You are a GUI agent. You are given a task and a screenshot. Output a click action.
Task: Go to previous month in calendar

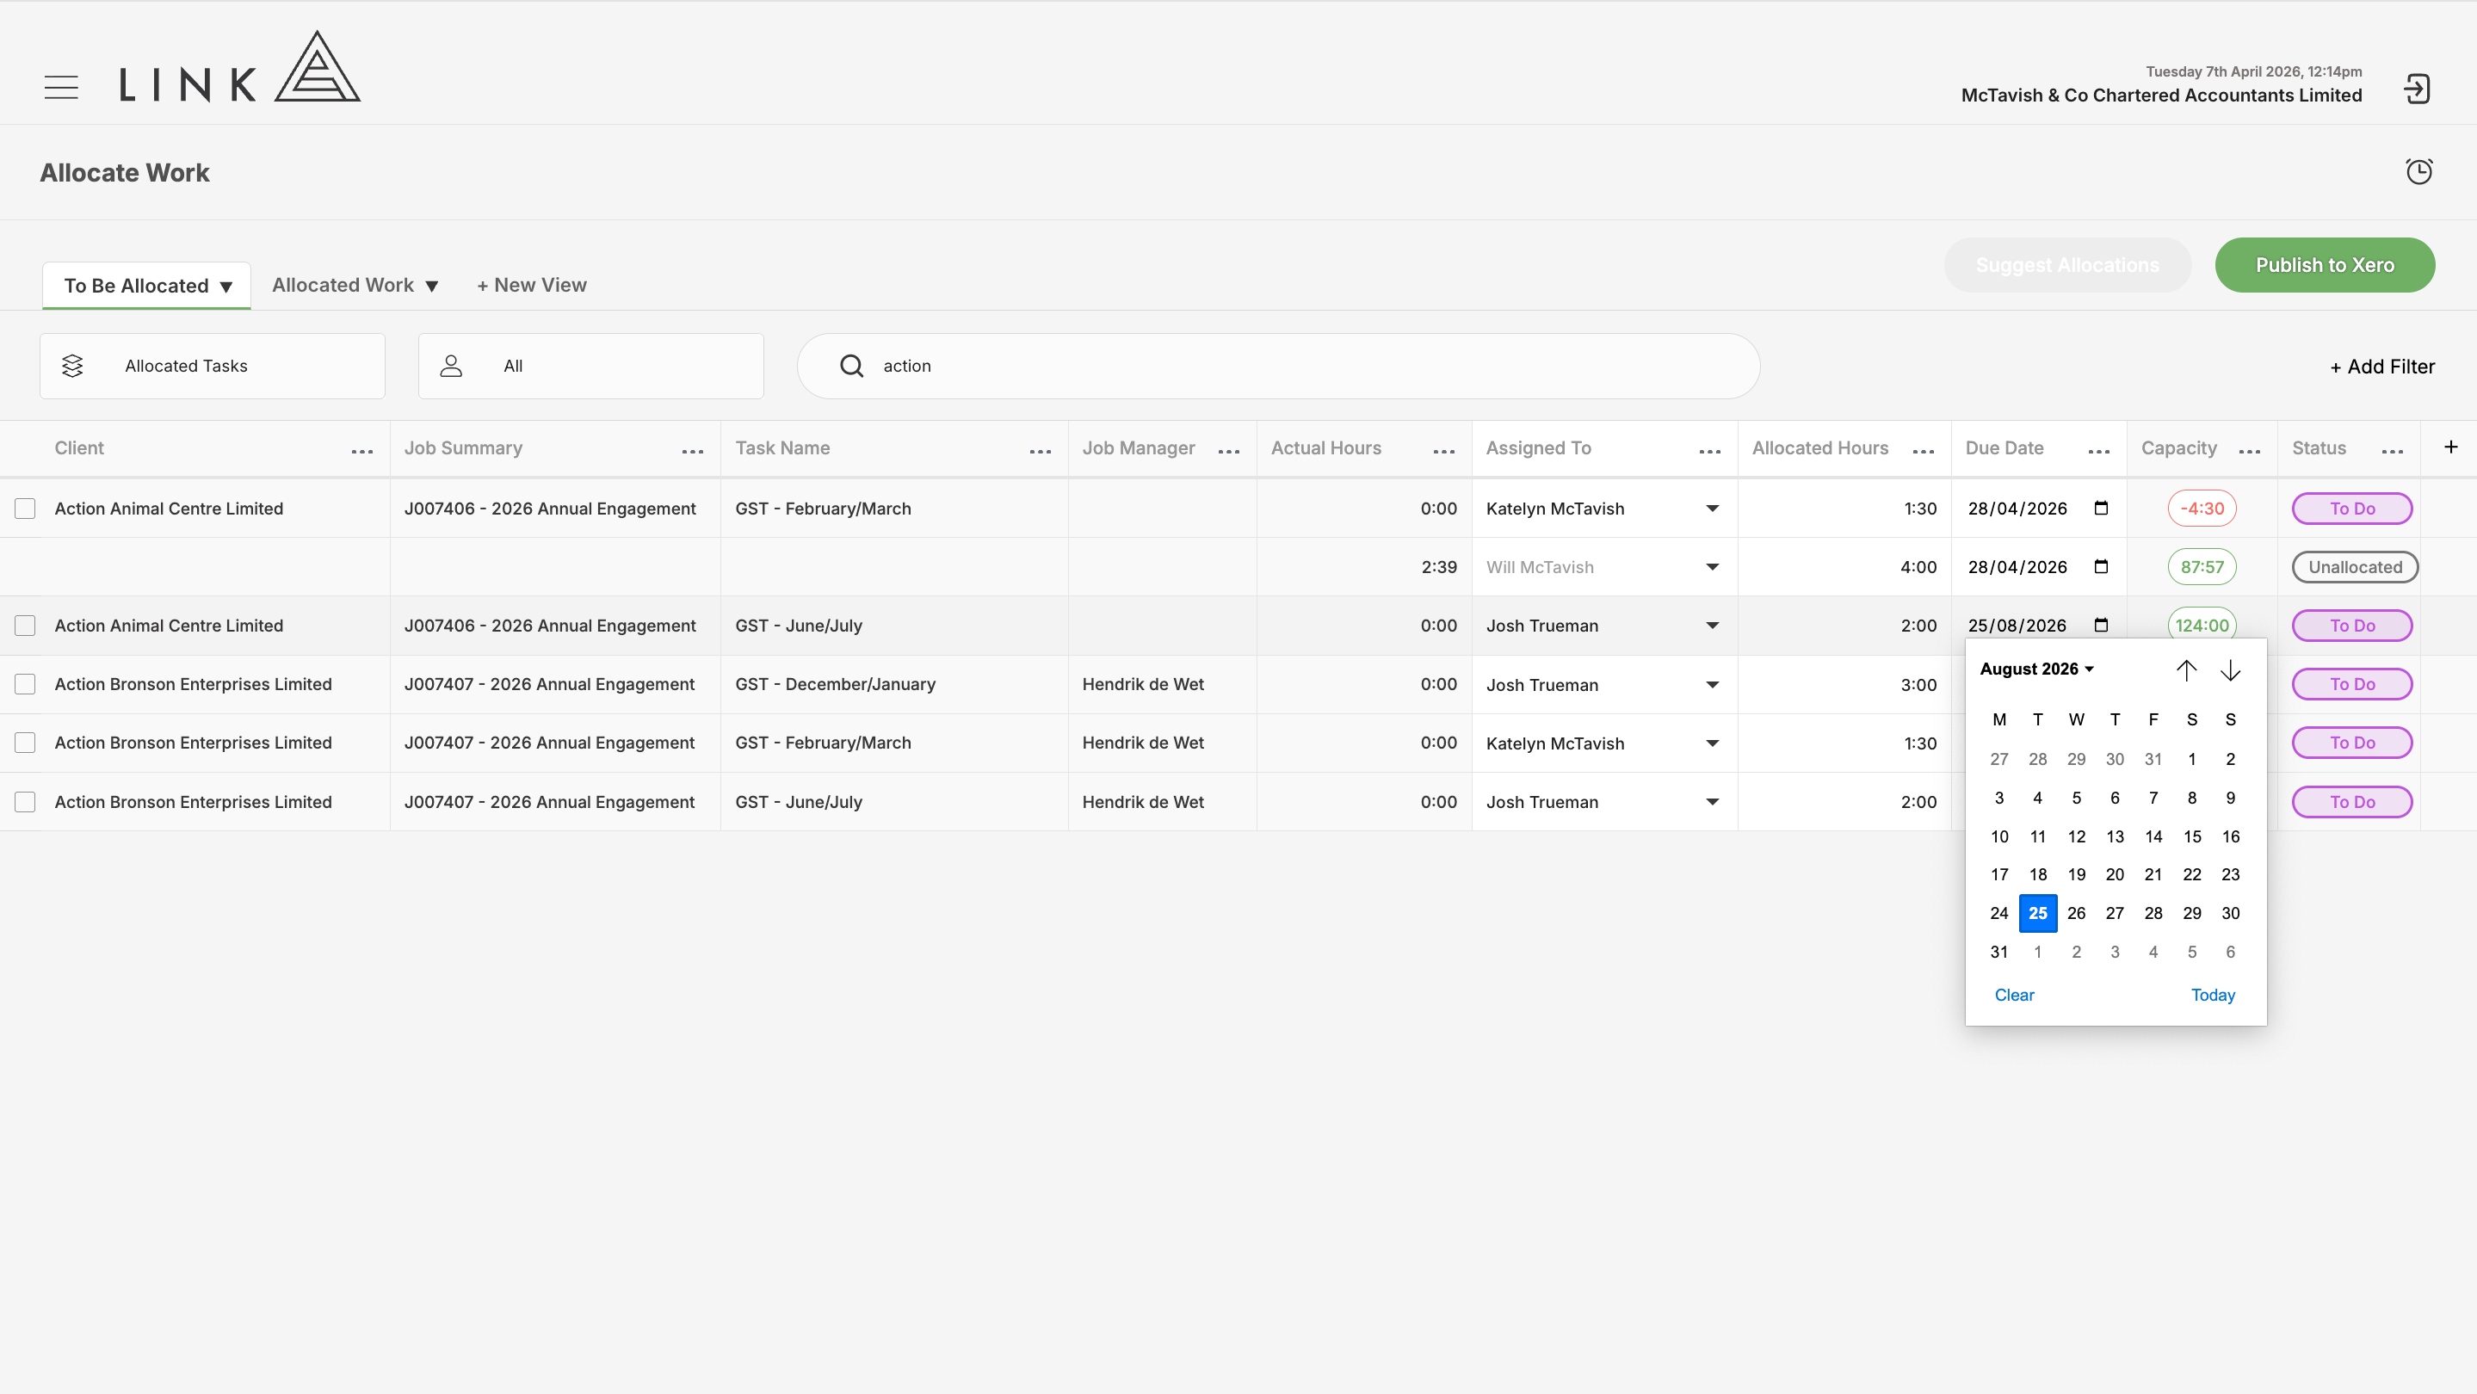tap(2187, 670)
